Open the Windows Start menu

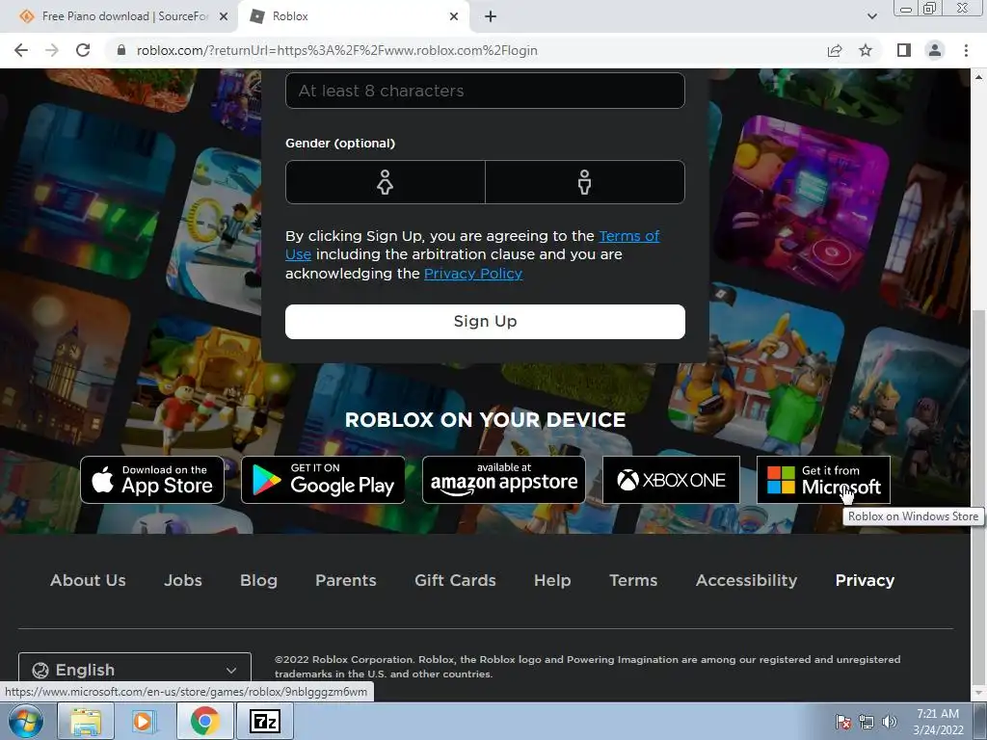pos(26,721)
